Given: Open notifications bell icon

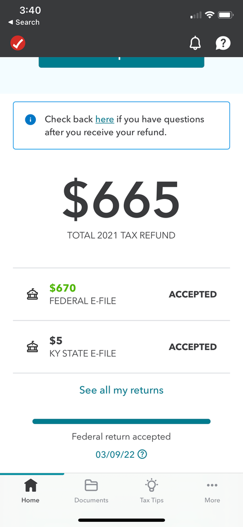Looking at the screenshot, I should 196,43.
